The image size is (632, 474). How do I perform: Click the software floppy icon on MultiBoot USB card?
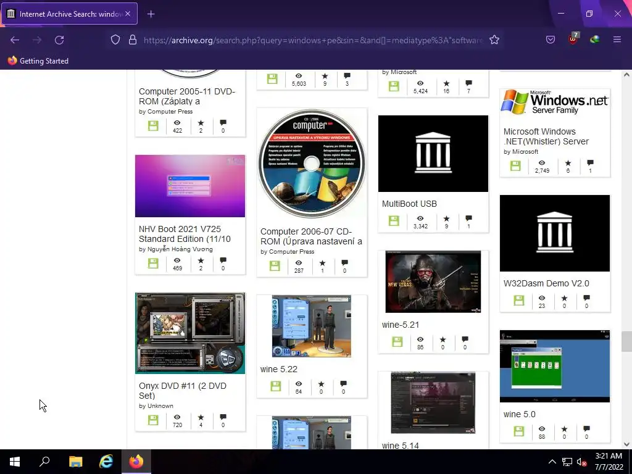(x=394, y=221)
